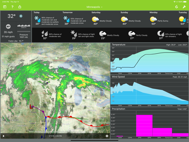Viewport: 189px width, 142px height.
Task: Tap the cloud ceiling icon
Action: 24,26
